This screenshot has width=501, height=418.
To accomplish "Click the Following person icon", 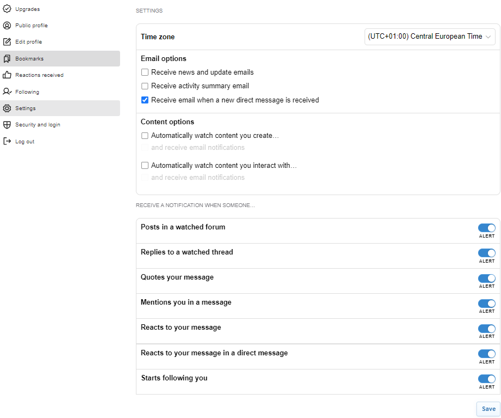I will 7,92.
